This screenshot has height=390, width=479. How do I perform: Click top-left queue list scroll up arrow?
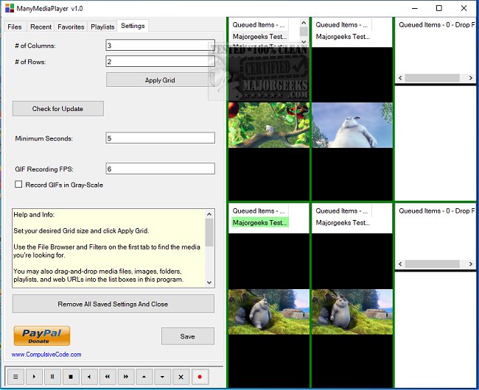304,23
